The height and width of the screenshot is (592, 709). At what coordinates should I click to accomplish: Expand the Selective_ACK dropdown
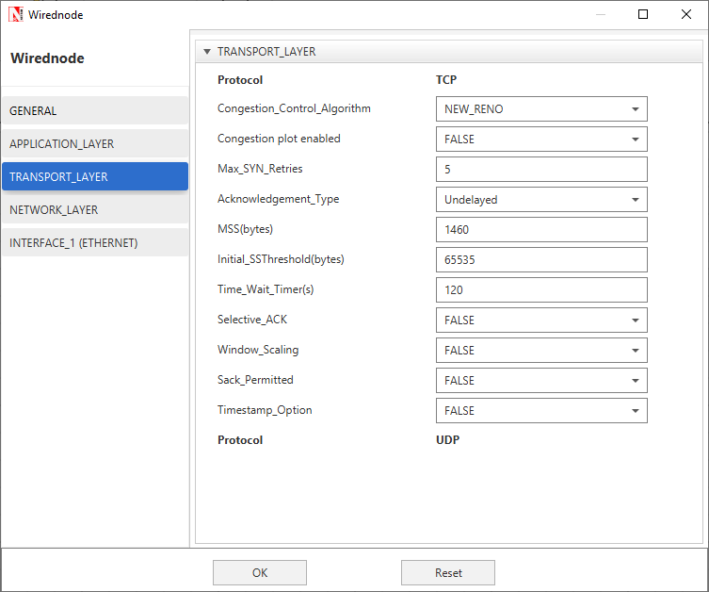click(x=541, y=321)
